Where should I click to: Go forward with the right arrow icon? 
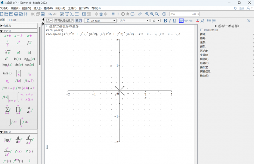pyautogui.click(x=106, y=14)
